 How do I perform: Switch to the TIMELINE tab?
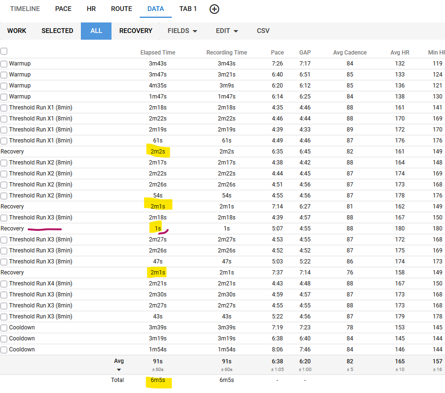click(x=25, y=9)
